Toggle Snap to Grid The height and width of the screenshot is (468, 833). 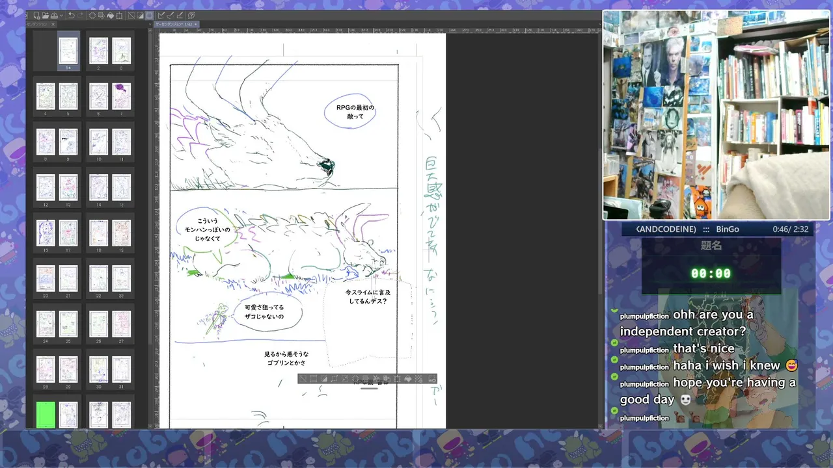click(180, 16)
